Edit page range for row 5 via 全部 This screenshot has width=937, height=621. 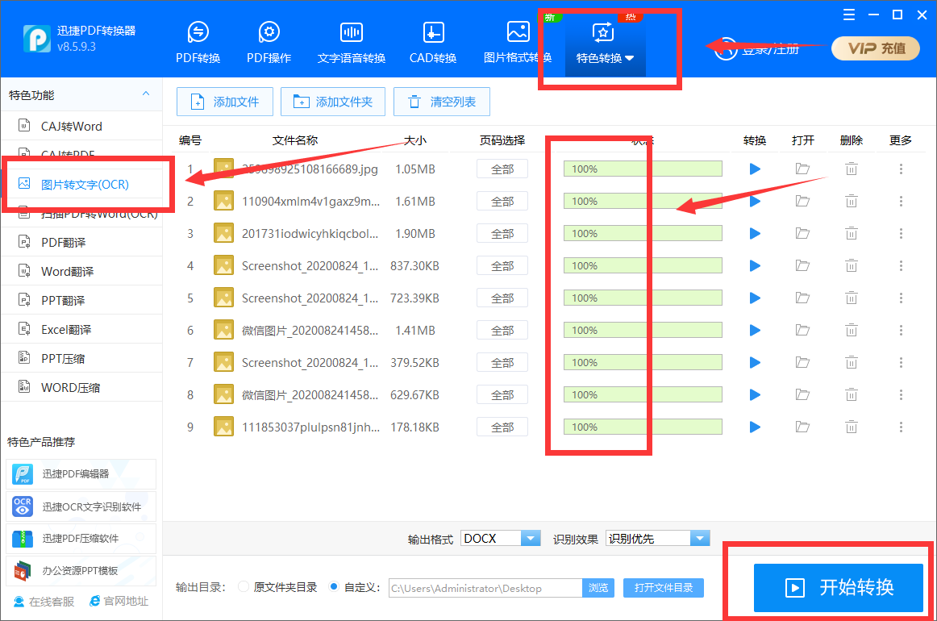(x=502, y=298)
